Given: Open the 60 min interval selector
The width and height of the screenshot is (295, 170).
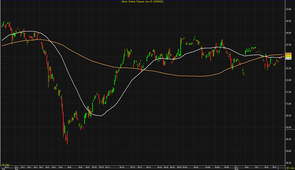Looking at the screenshot, I should click(290, 168).
